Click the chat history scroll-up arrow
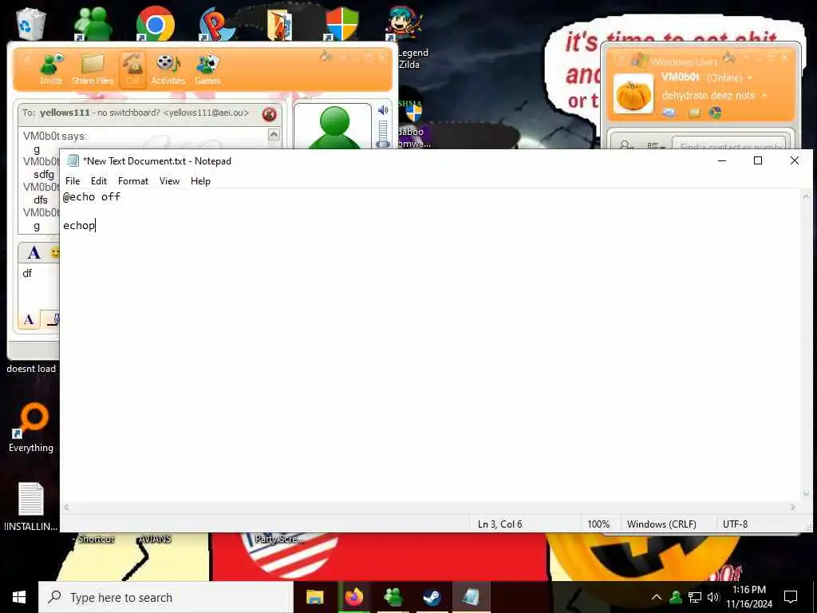 (x=274, y=134)
